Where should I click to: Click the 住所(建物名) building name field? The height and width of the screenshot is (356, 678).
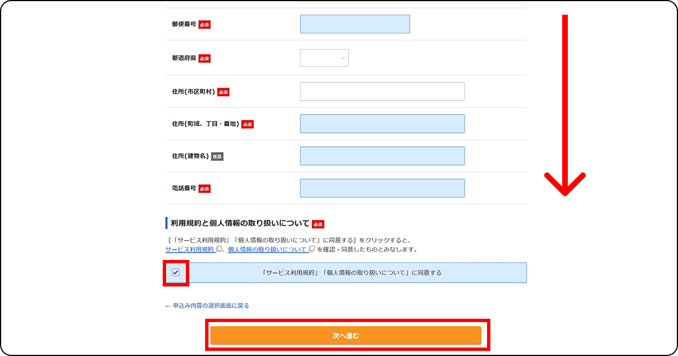(x=383, y=156)
